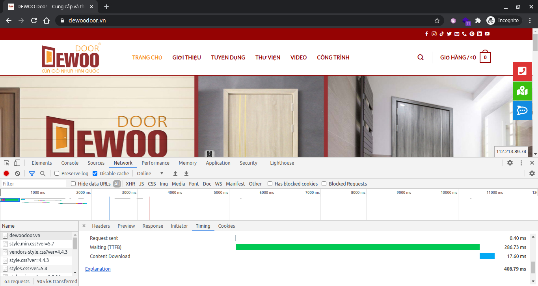Check Hide data URLs
The height and width of the screenshot is (286, 538).
point(73,184)
